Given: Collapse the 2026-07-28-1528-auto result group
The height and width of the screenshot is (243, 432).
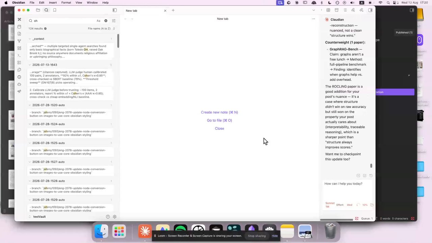Looking at the screenshot, I should [x=30, y=181].
